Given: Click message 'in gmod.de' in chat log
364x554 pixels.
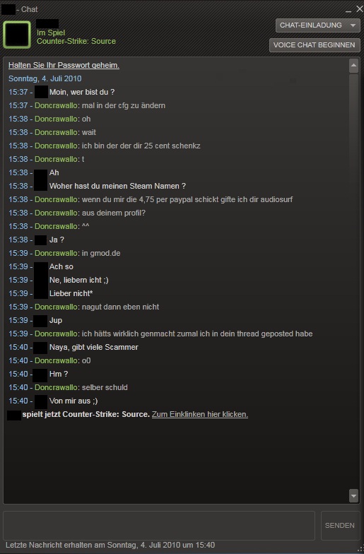Looking at the screenshot, I should click(x=101, y=253).
